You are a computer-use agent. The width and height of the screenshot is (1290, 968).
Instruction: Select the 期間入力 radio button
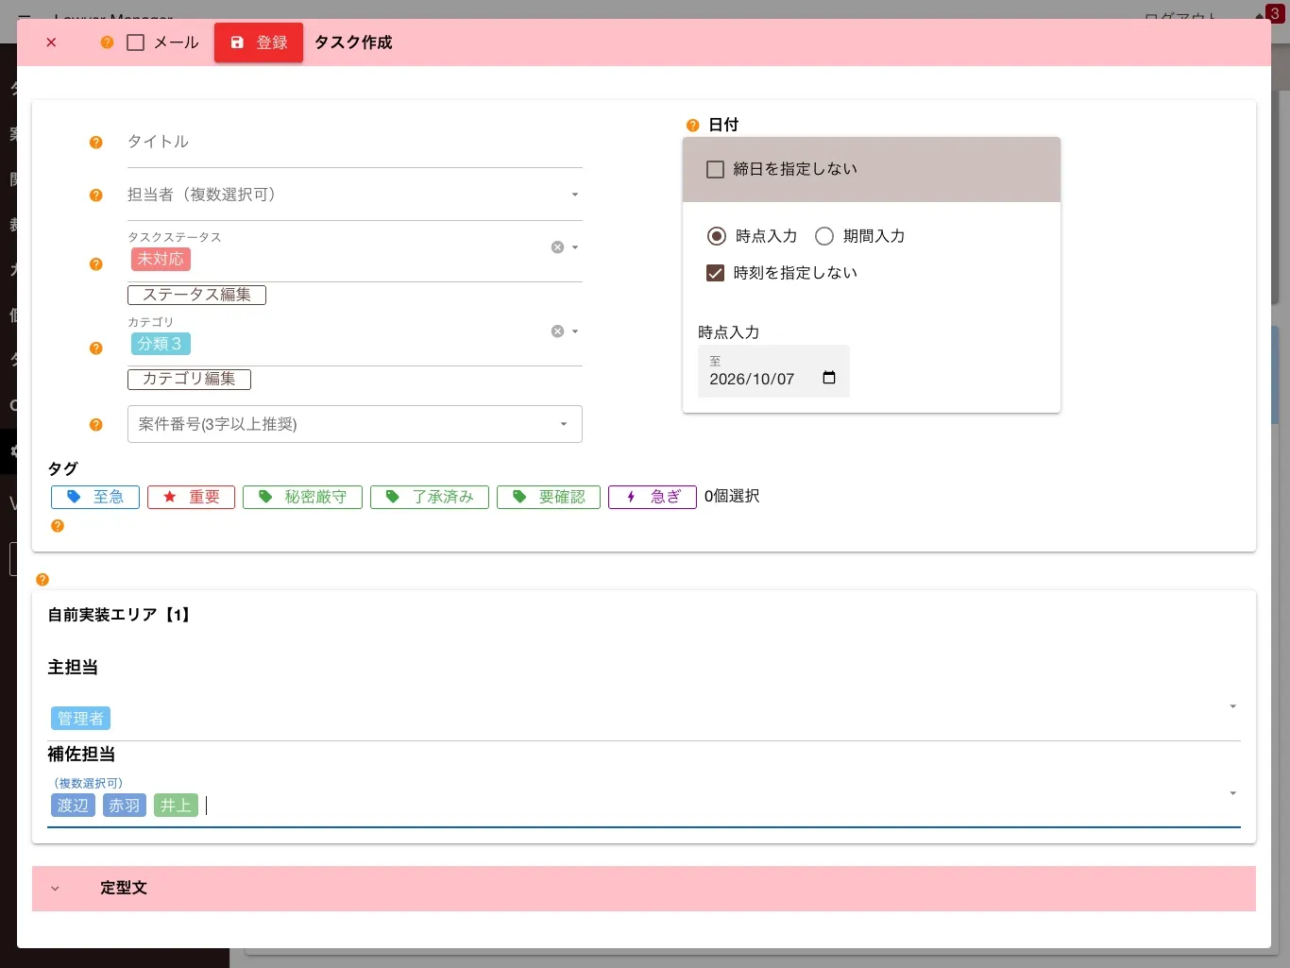824,236
